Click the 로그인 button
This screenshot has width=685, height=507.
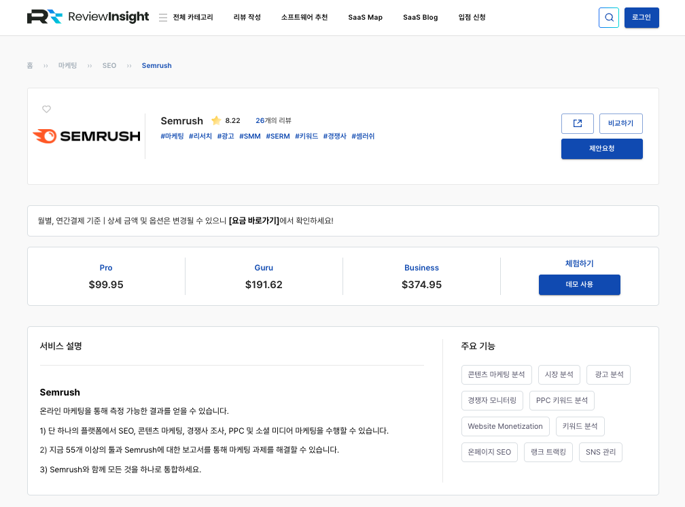(x=642, y=18)
